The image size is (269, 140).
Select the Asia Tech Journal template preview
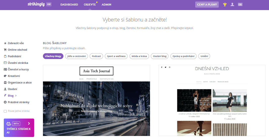[96, 100]
